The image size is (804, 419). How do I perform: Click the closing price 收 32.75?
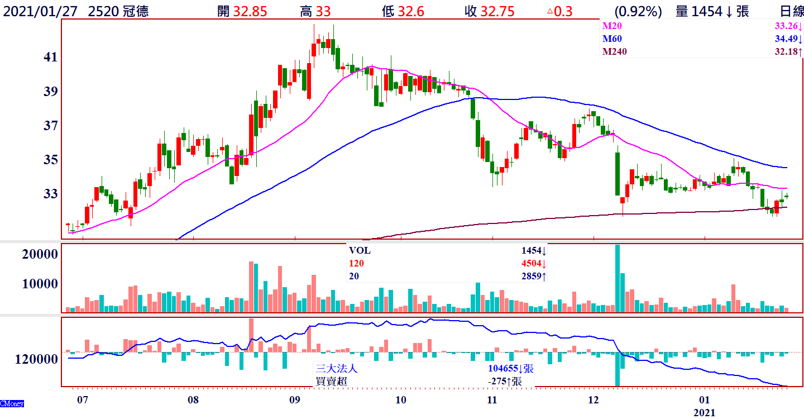pyautogui.click(x=489, y=12)
